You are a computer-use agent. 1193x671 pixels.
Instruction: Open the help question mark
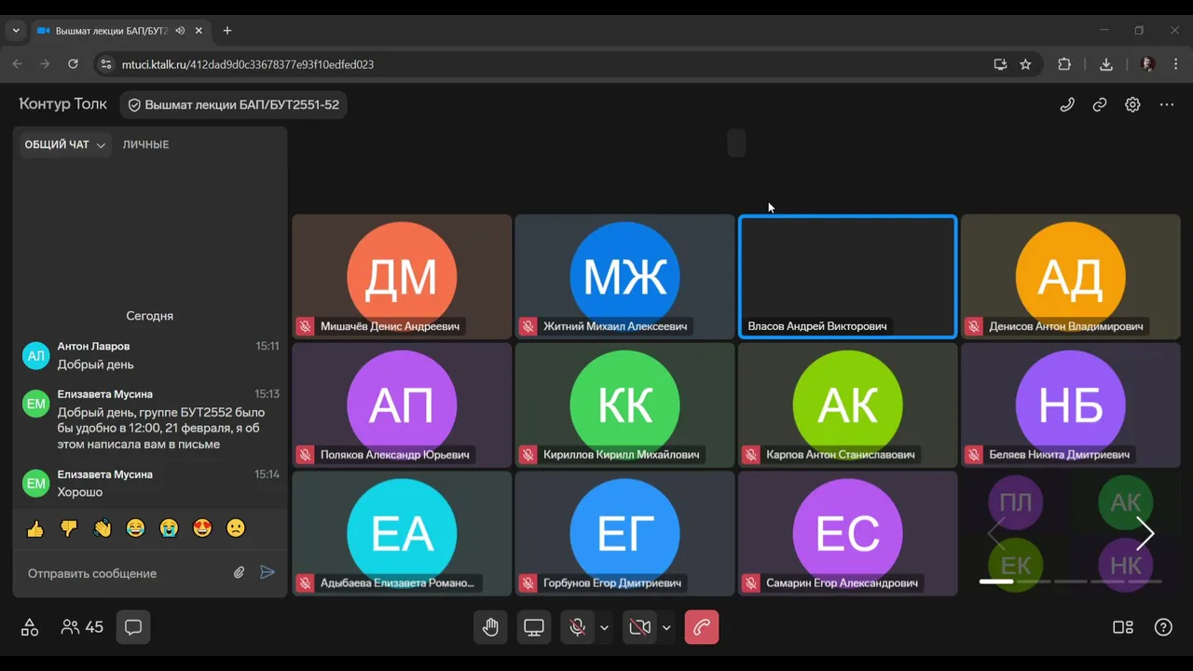[1163, 627]
